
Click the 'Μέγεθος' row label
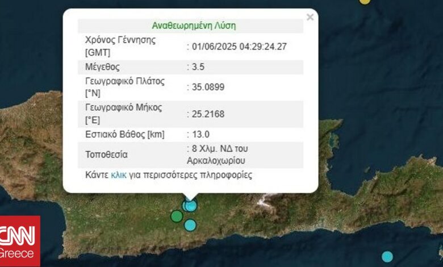pos(102,67)
